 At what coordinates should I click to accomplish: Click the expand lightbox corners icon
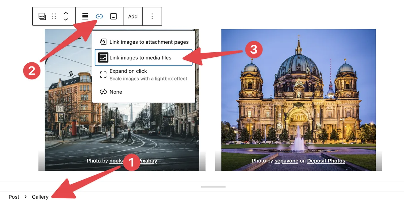pyautogui.click(x=103, y=75)
